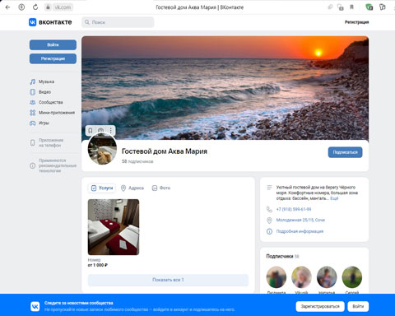
Task: Click the VK logo in bottom blue banner
Action: pyautogui.click(x=35, y=306)
